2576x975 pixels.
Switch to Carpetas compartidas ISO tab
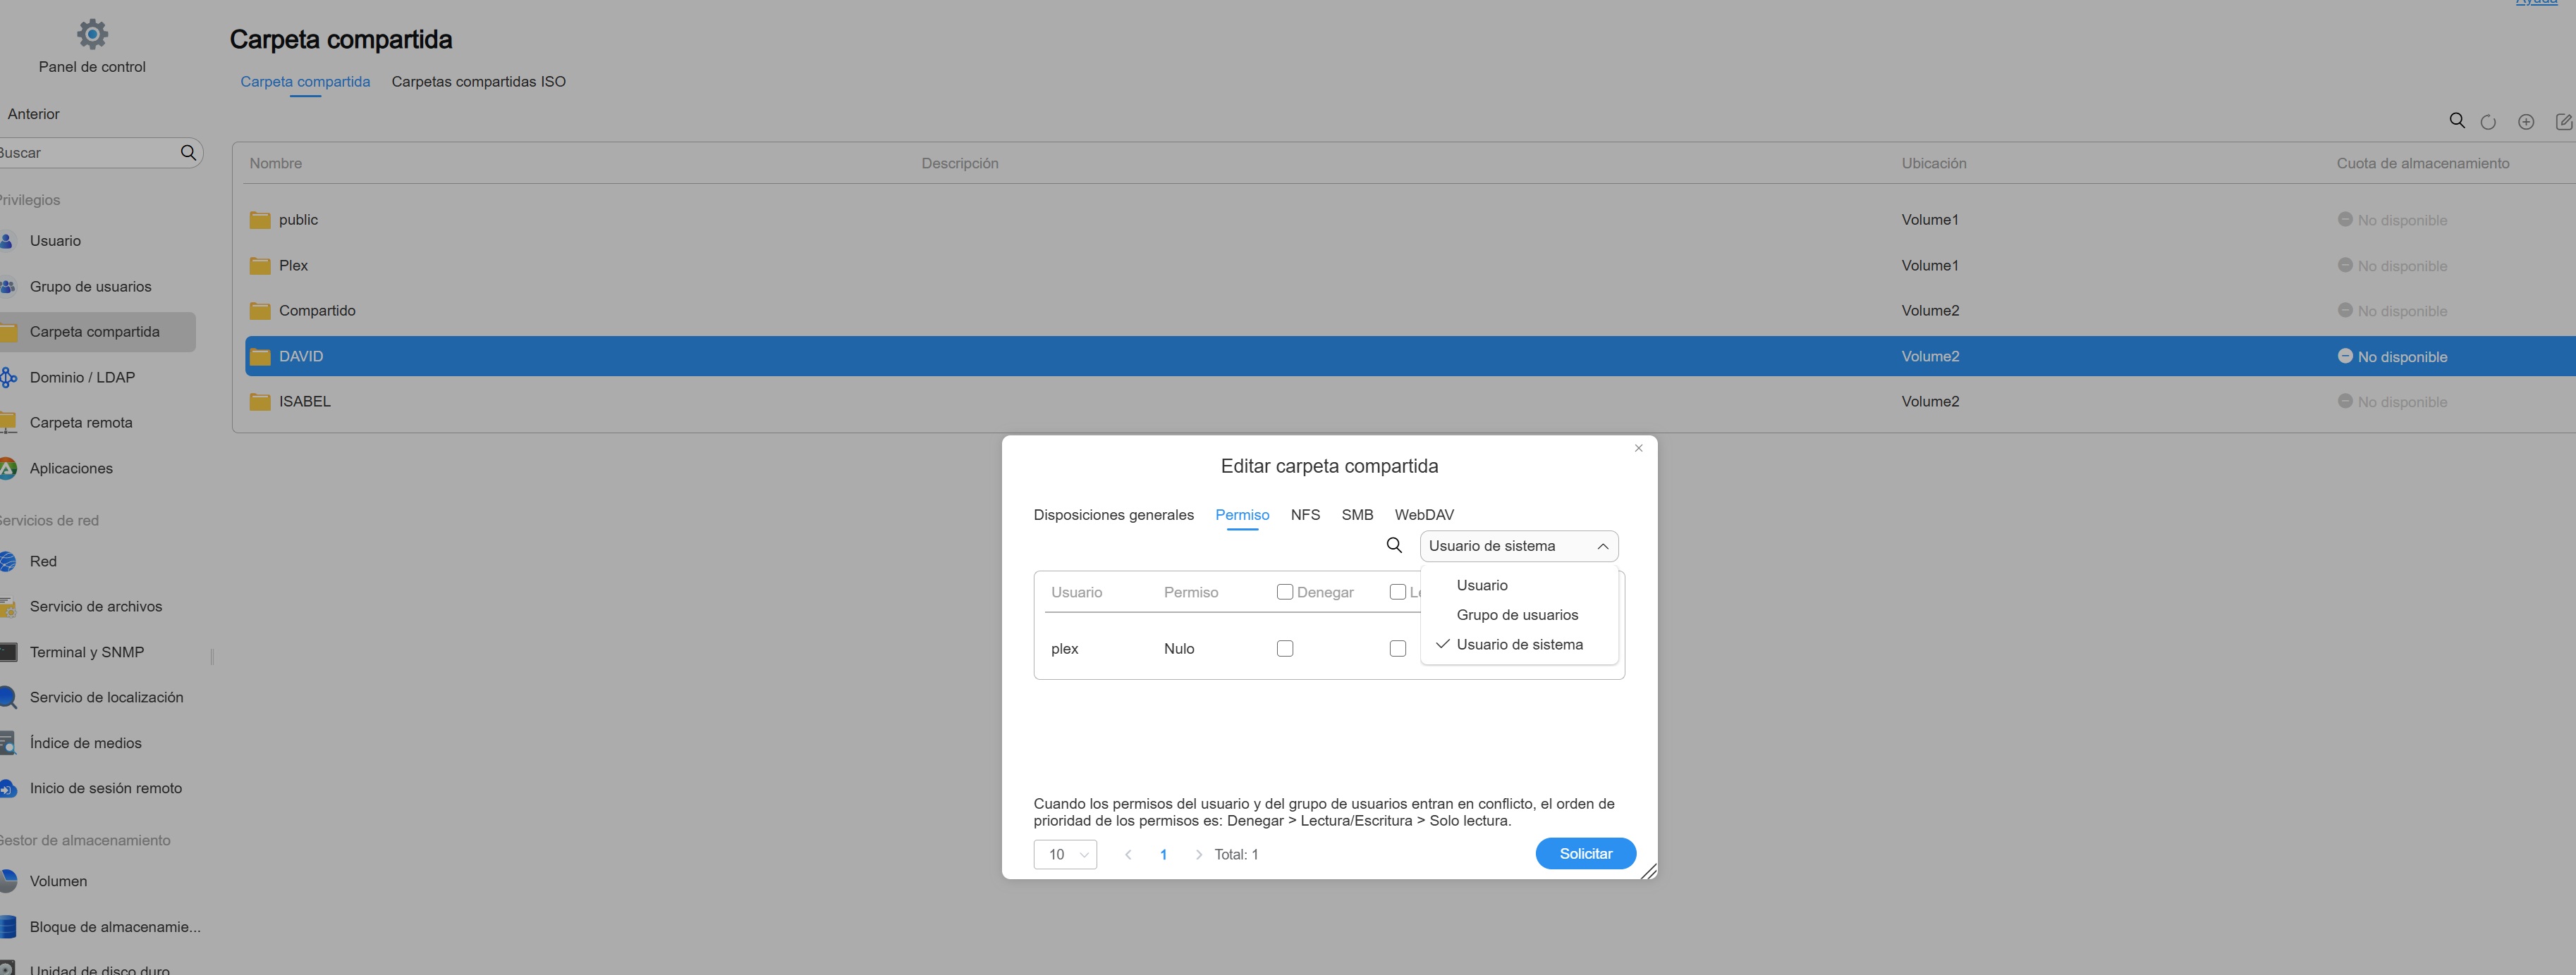478,82
